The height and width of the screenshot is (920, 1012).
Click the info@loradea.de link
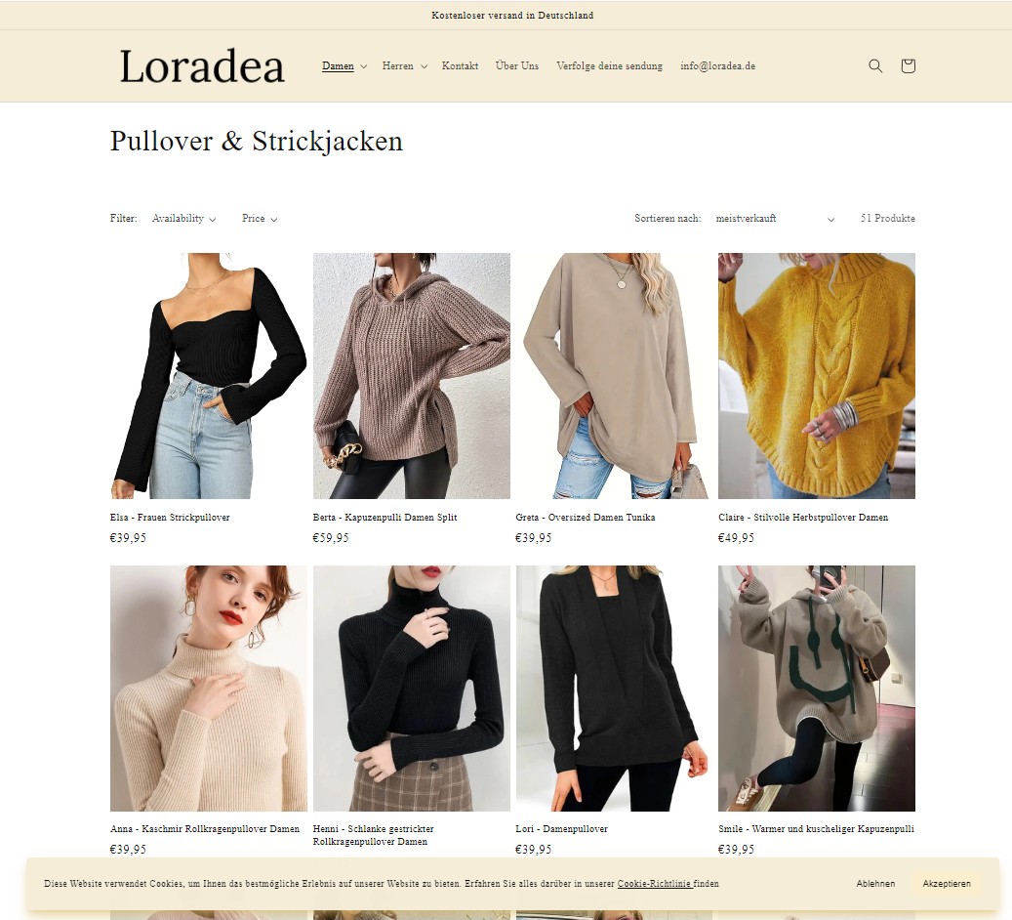tap(717, 65)
